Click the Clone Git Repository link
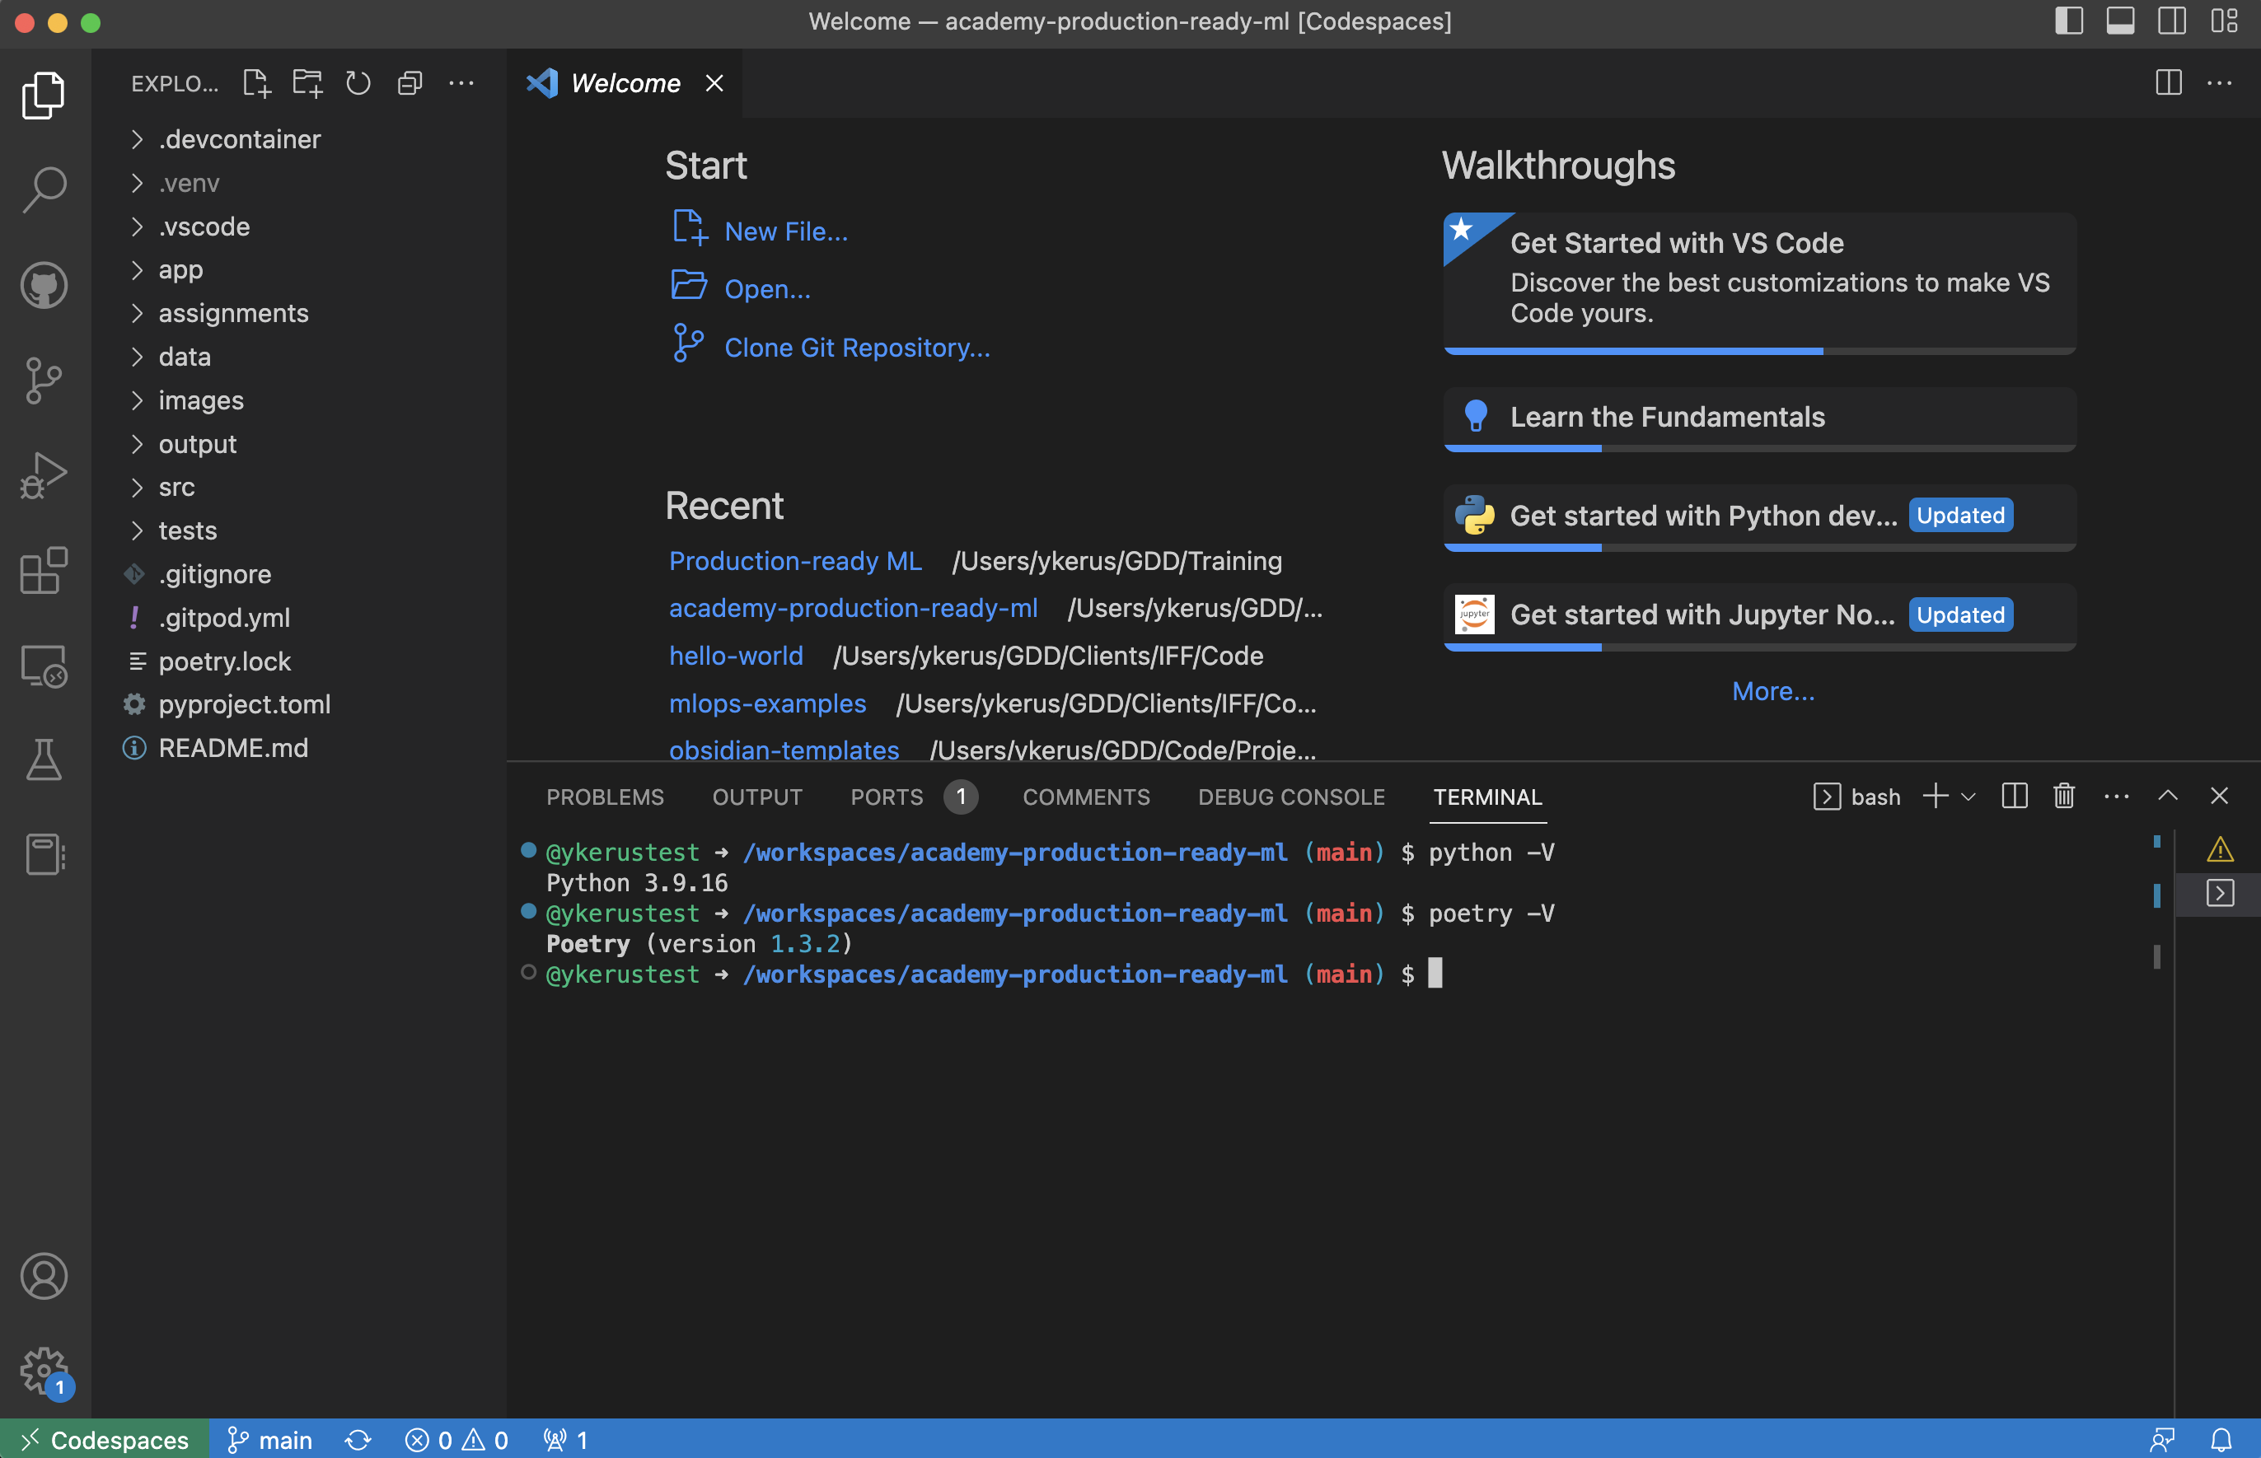 [x=856, y=348]
